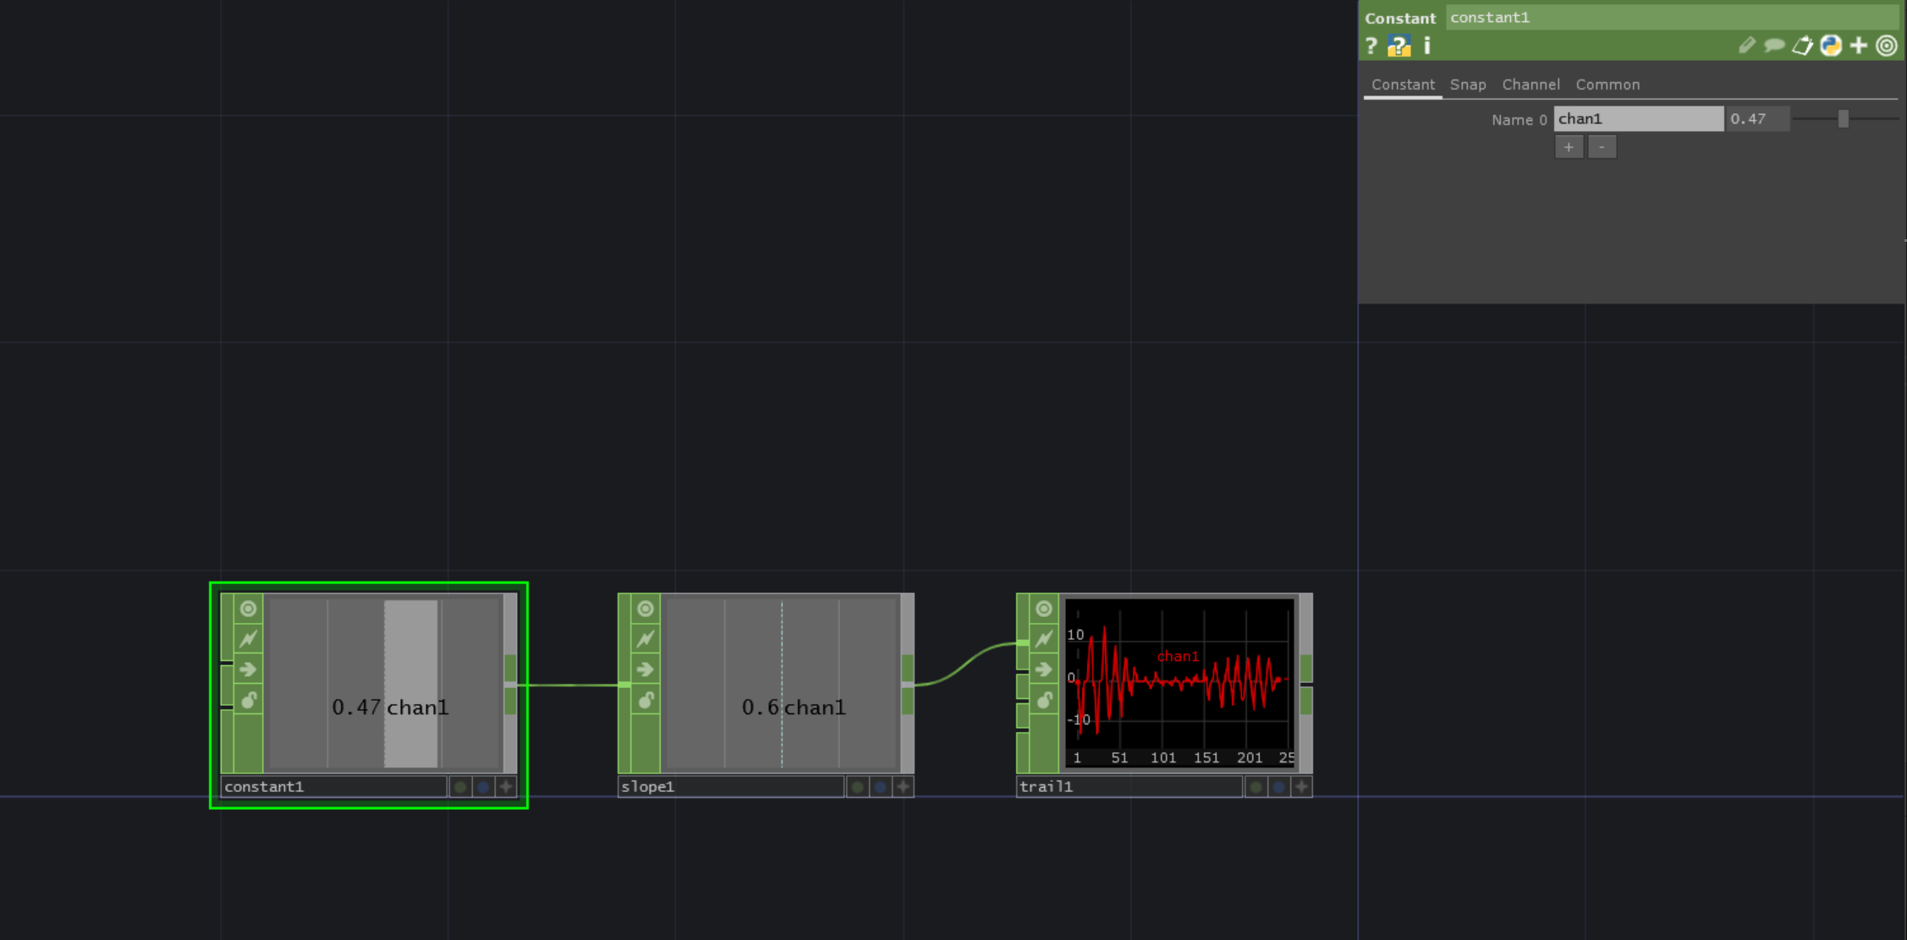Switch to the Snap parameter tab

coord(1468,85)
